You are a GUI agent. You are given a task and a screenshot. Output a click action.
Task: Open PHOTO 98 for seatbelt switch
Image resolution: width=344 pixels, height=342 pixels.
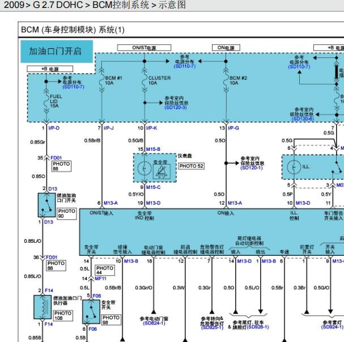pos(111,320)
